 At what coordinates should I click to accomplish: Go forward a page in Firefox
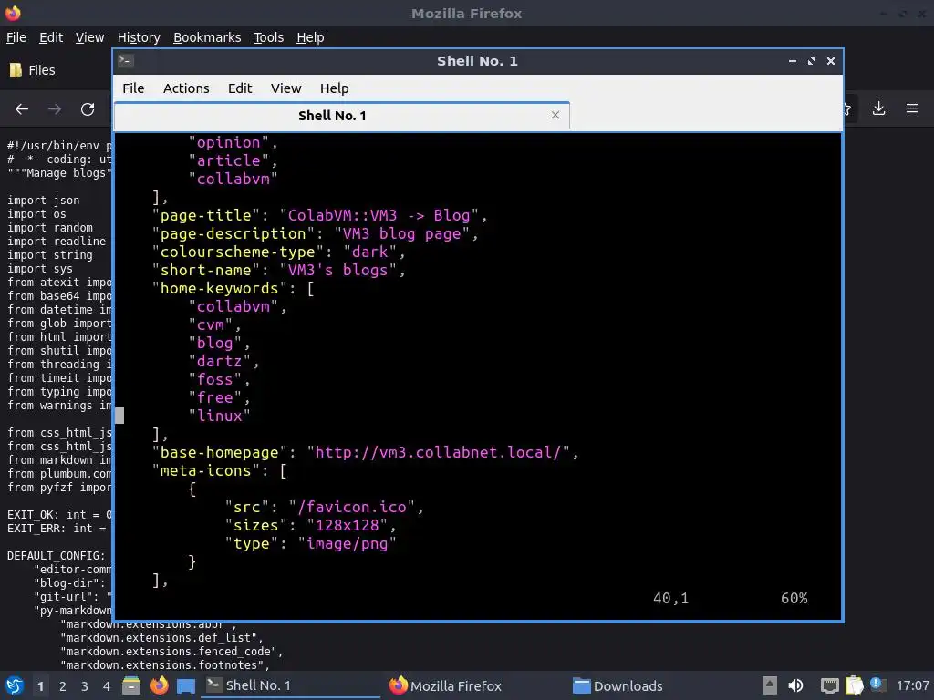(x=55, y=109)
